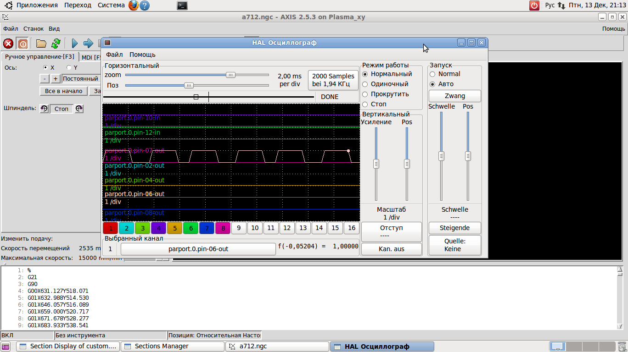Select red channel 1 swatch
628x352 pixels.
111,228
